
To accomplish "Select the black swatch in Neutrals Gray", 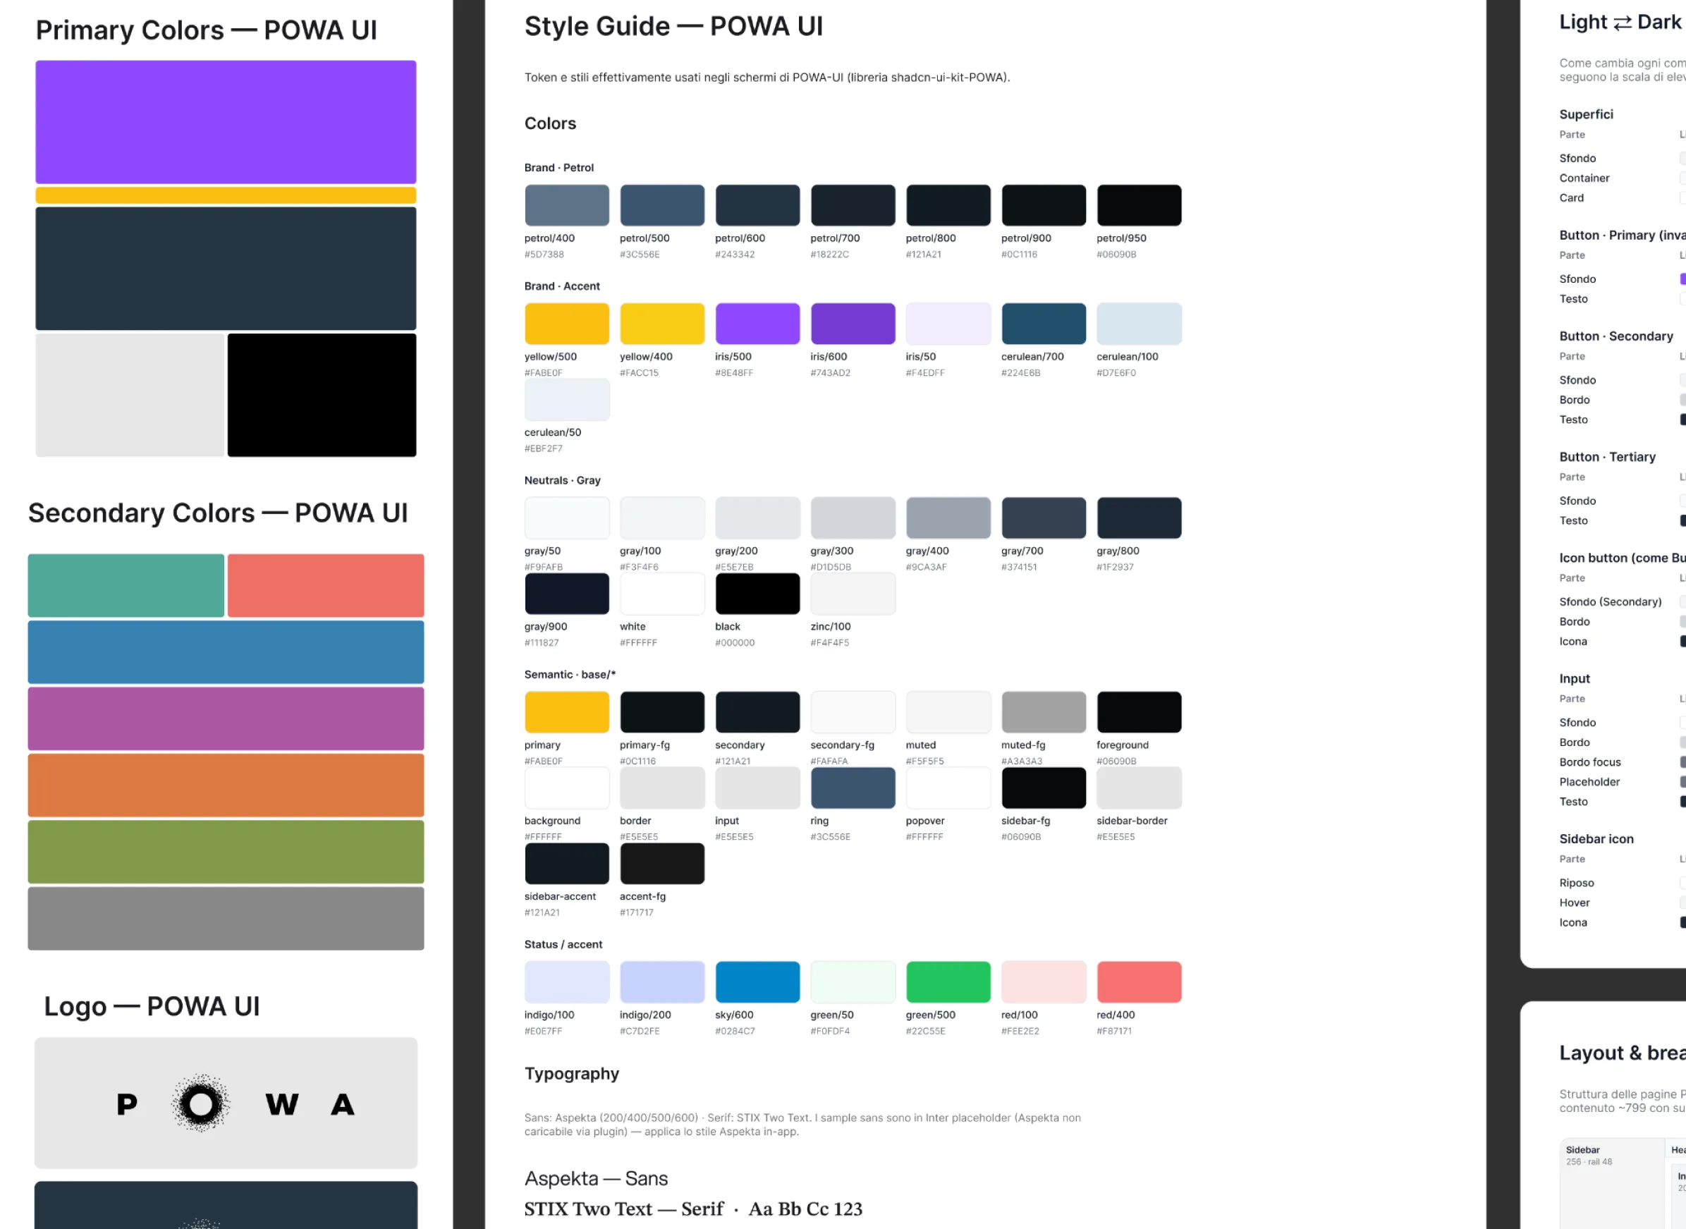I will [x=757, y=594].
